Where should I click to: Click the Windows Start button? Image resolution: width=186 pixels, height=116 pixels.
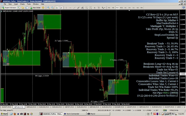(4, 114)
